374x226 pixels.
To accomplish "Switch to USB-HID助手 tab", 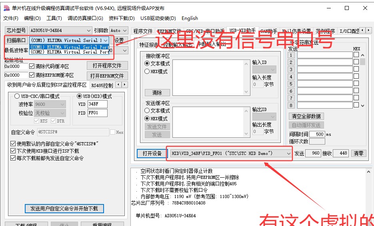I will 242,30.
